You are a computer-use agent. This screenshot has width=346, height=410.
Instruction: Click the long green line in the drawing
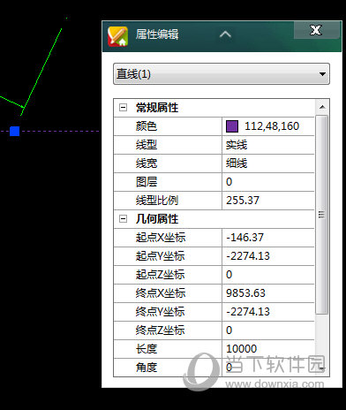(x=42, y=69)
